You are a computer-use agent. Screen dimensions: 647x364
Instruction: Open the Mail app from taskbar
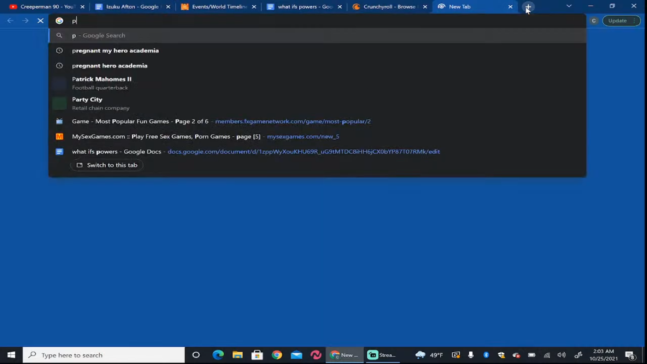coord(297,355)
